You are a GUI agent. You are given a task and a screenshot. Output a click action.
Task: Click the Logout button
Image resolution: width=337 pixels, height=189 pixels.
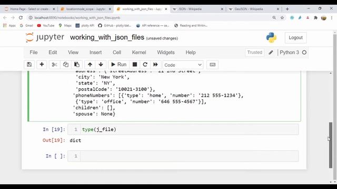(x=295, y=38)
